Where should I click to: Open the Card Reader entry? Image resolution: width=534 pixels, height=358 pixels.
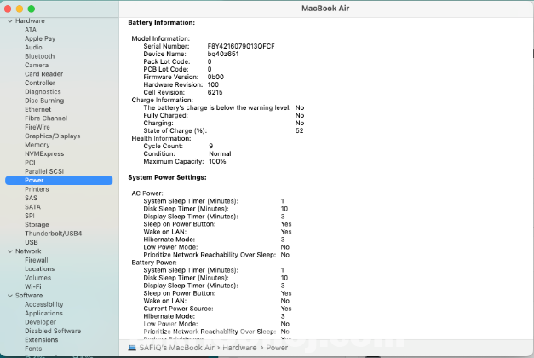43,74
